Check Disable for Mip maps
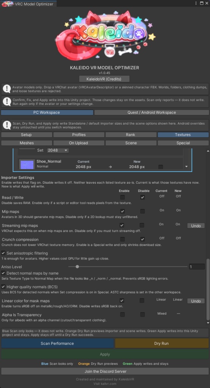 coord(143,211)
